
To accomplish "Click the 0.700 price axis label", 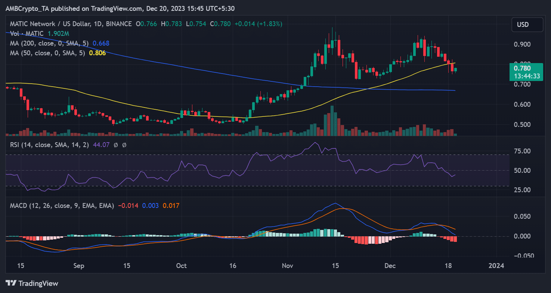I will click(522, 84).
